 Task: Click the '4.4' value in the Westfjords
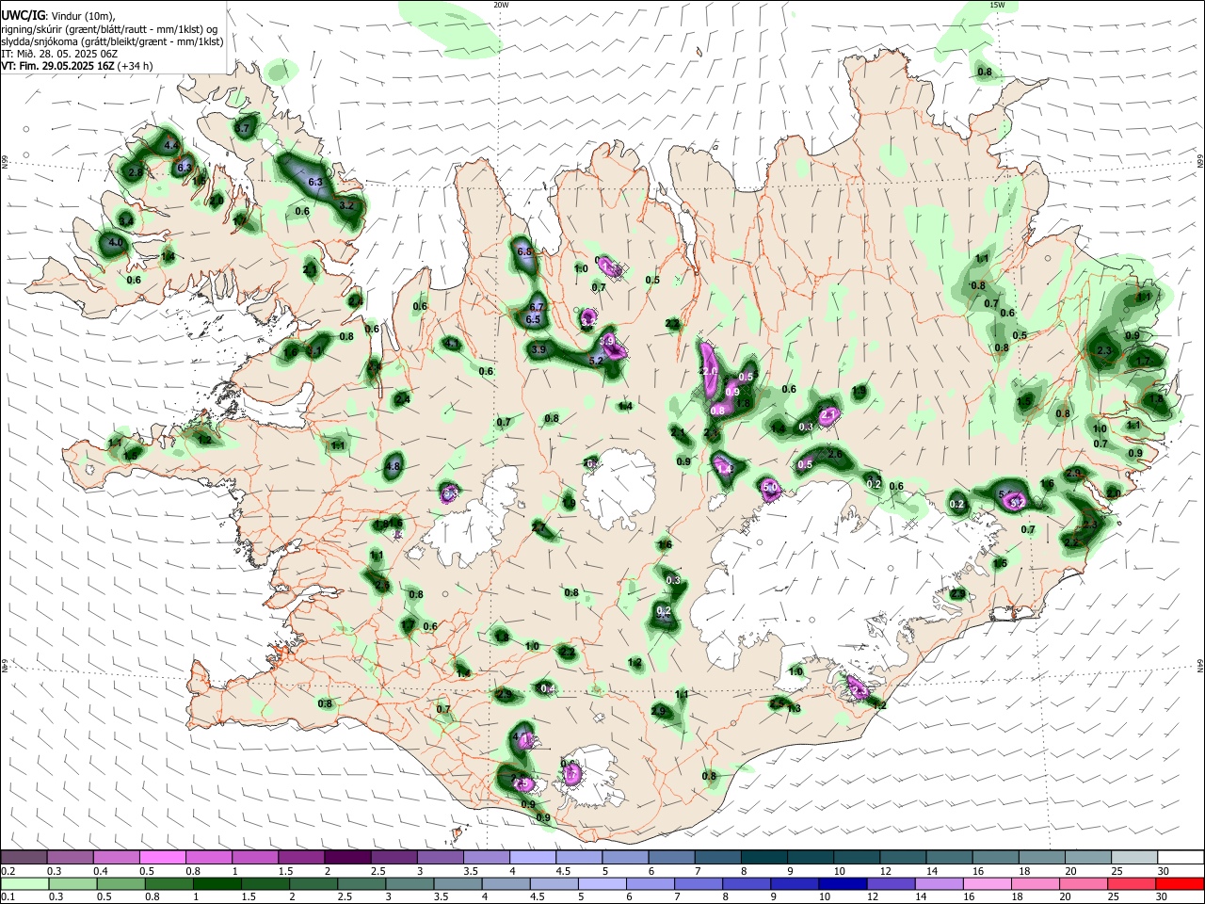[171, 145]
